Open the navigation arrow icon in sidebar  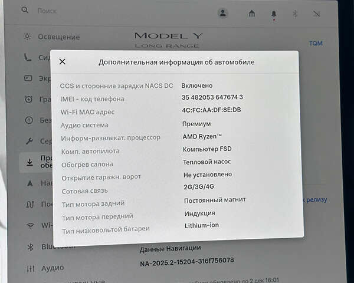29,183
